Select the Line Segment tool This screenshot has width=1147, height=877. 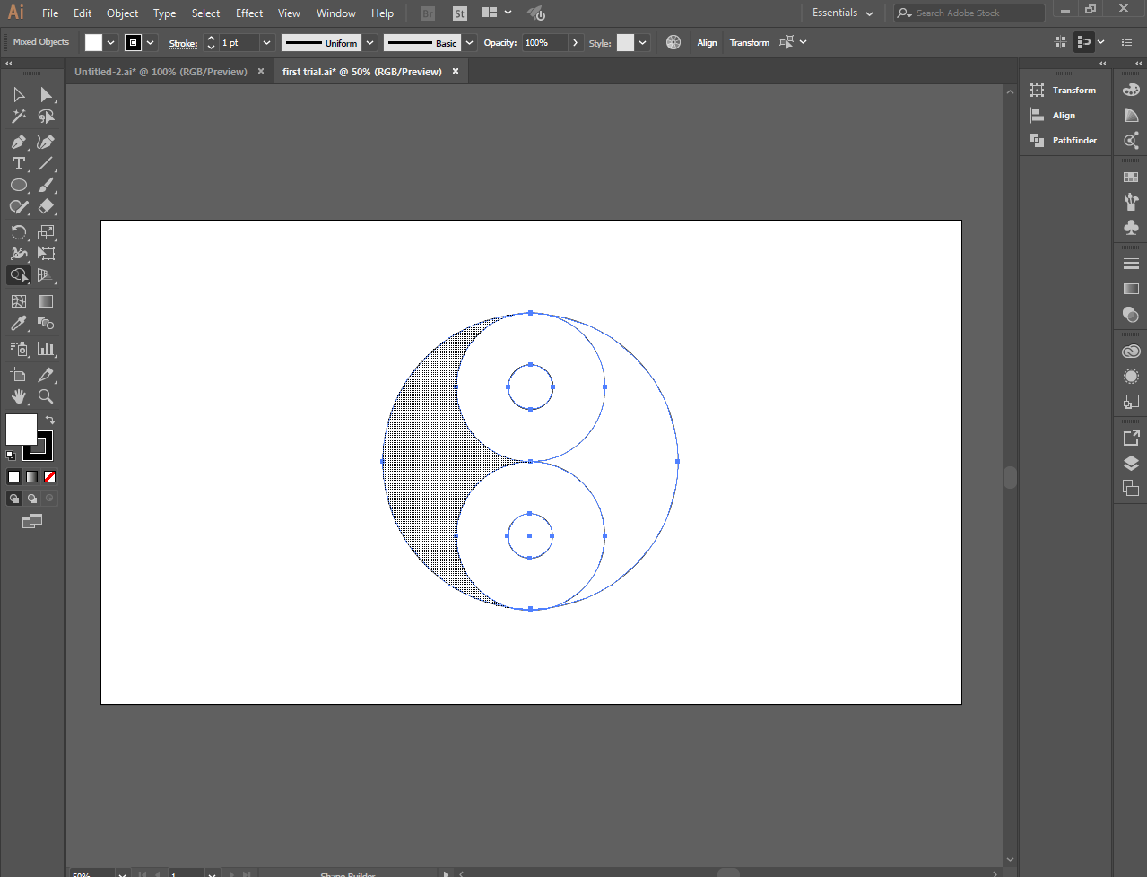click(x=46, y=163)
